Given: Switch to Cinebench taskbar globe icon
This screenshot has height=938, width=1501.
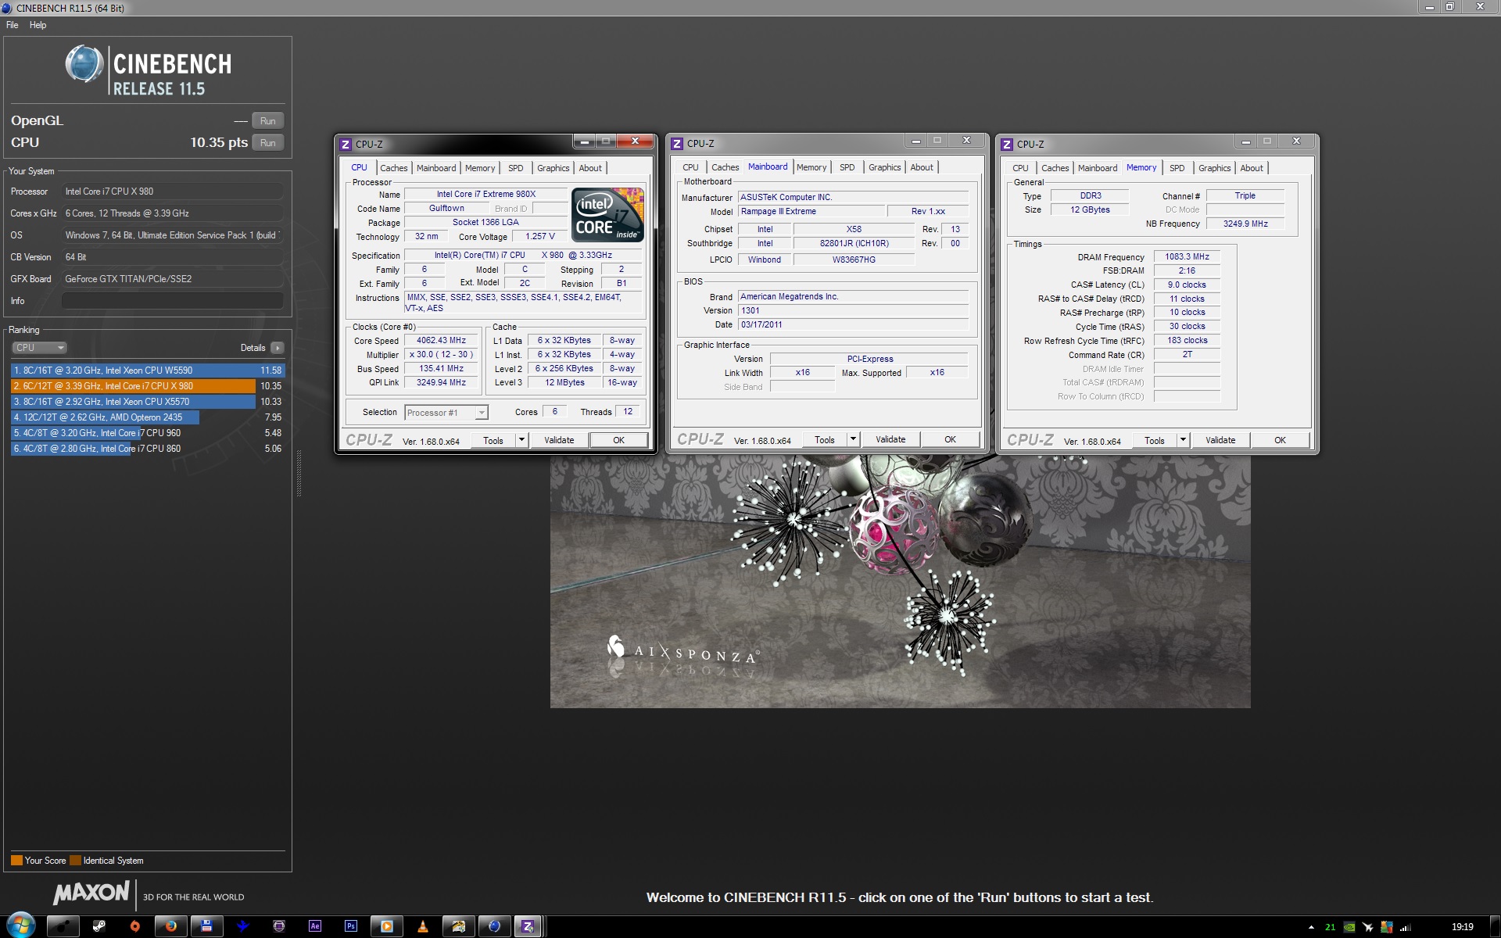Looking at the screenshot, I should point(494,926).
